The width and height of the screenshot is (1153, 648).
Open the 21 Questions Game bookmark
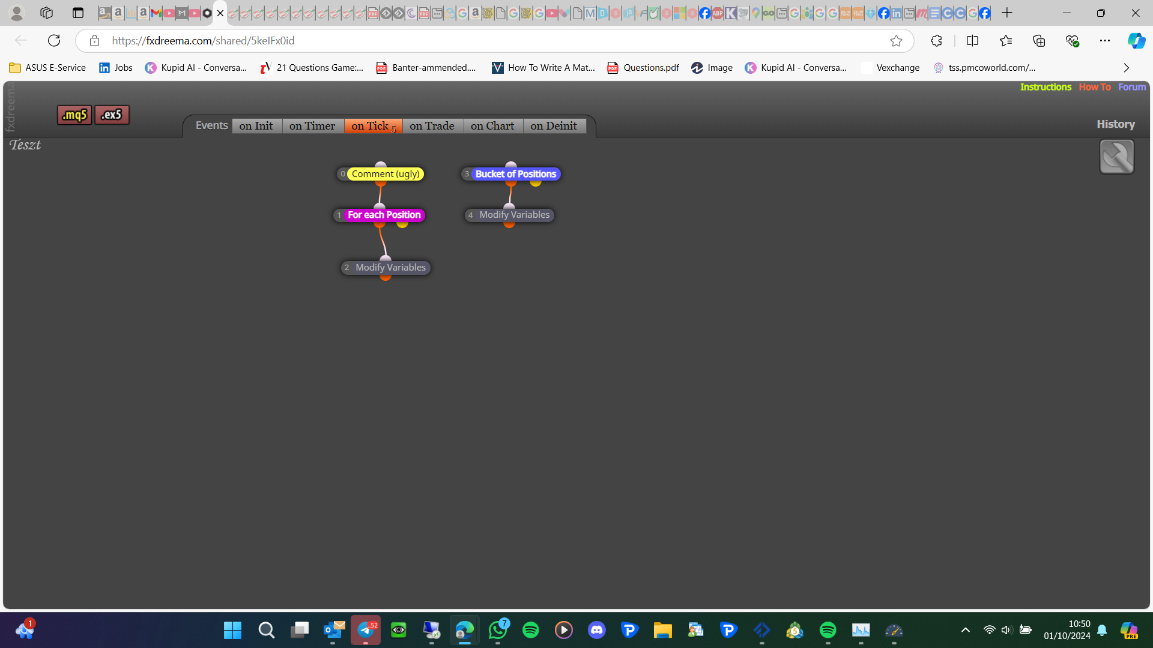tap(312, 68)
